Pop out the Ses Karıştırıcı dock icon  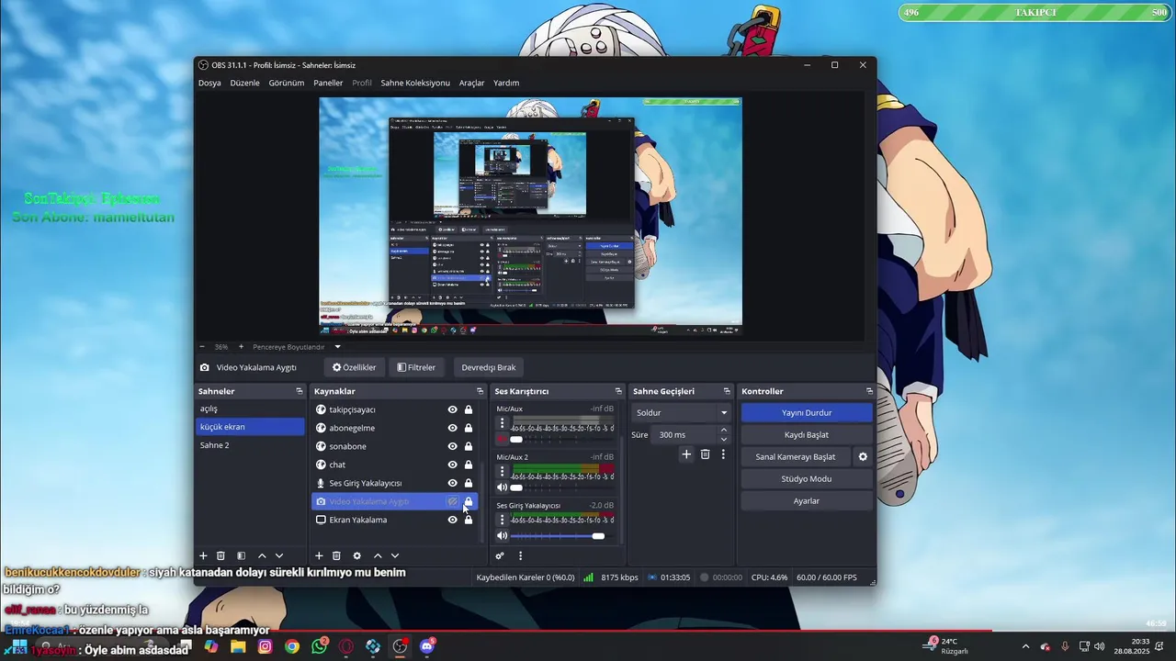pyautogui.click(x=620, y=391)
